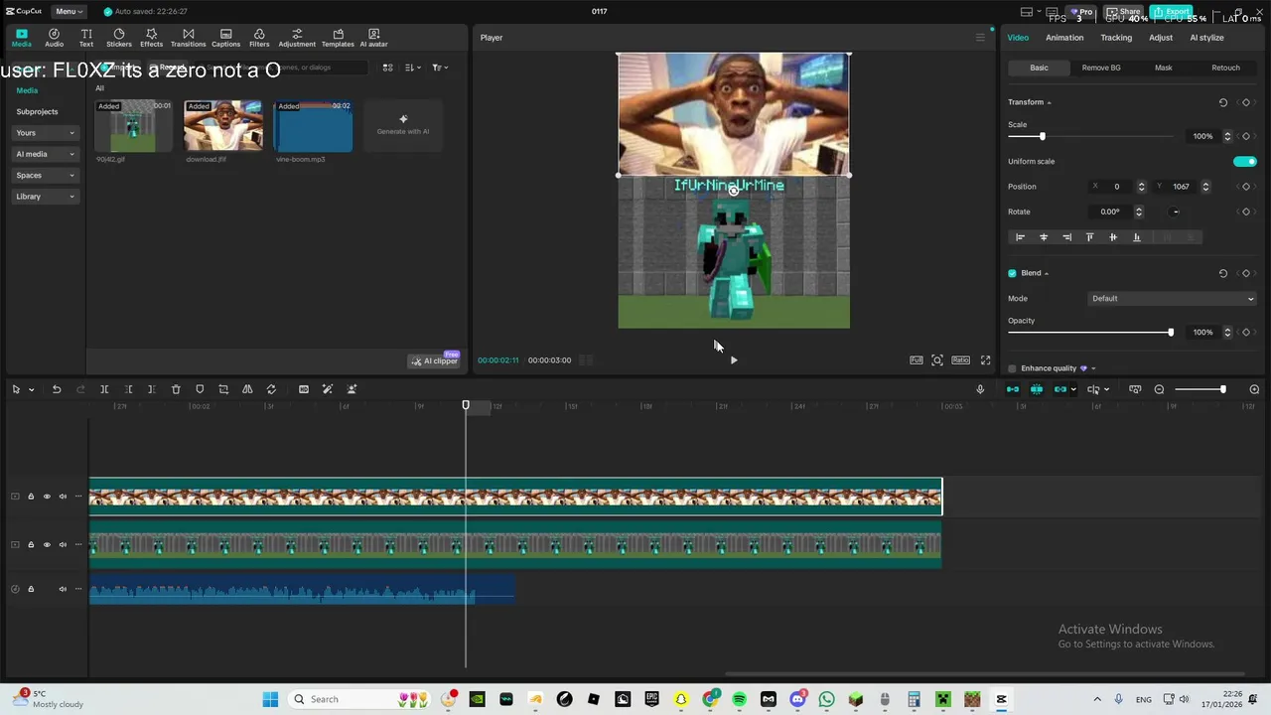Click the Rotate tool in timeline toolbar
The height and width of the screenshot is (715, 1271).
coord(271,389)
